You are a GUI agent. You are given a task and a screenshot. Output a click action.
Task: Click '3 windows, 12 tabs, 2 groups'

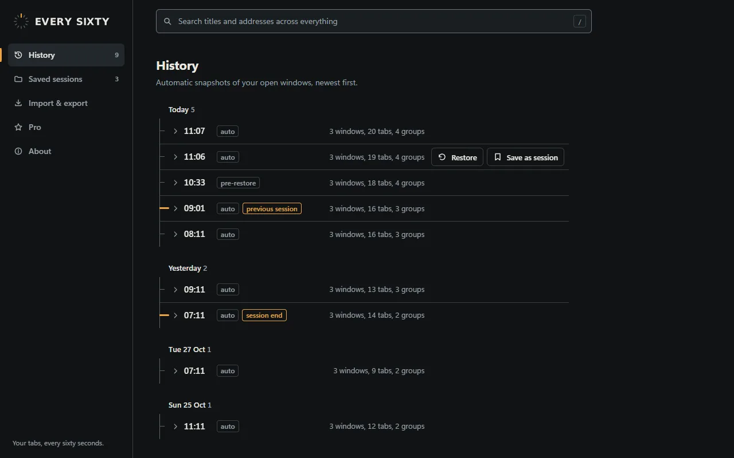point(377,427)
